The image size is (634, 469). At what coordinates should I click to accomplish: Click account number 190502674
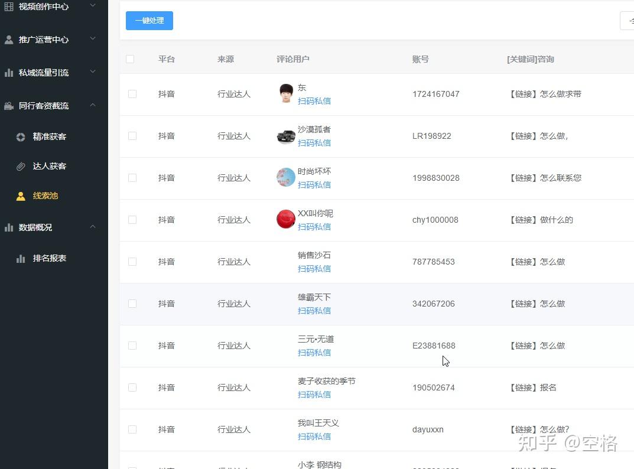434,387
